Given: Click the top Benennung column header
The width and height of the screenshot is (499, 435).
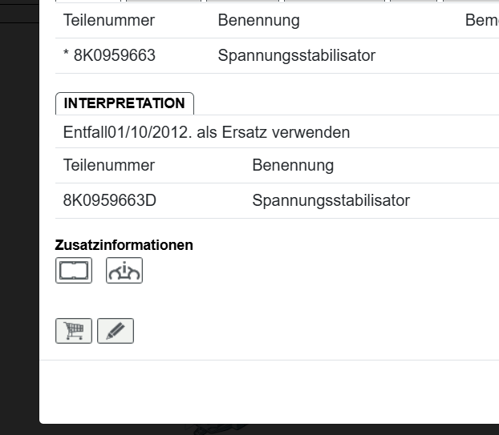Looking at the screenshot, I should pyautogui.click(x=258, y=21).
